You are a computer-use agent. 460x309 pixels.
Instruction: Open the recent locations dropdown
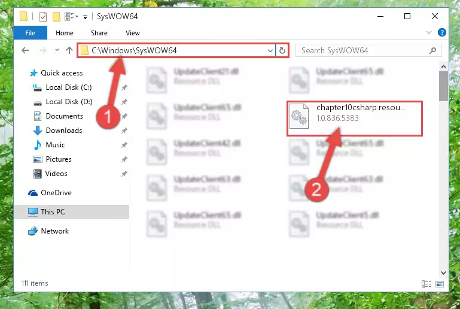[57, 50]
